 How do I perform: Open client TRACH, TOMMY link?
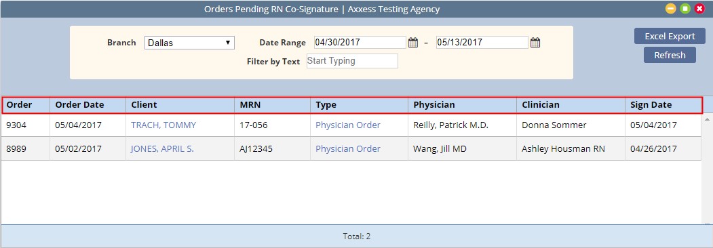163,125
